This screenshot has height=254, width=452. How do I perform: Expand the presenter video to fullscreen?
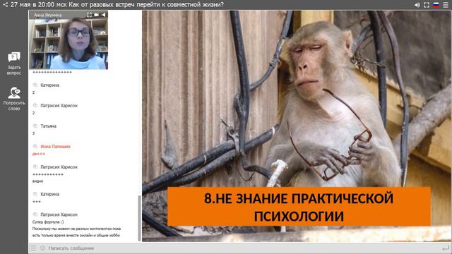(90, 15)
